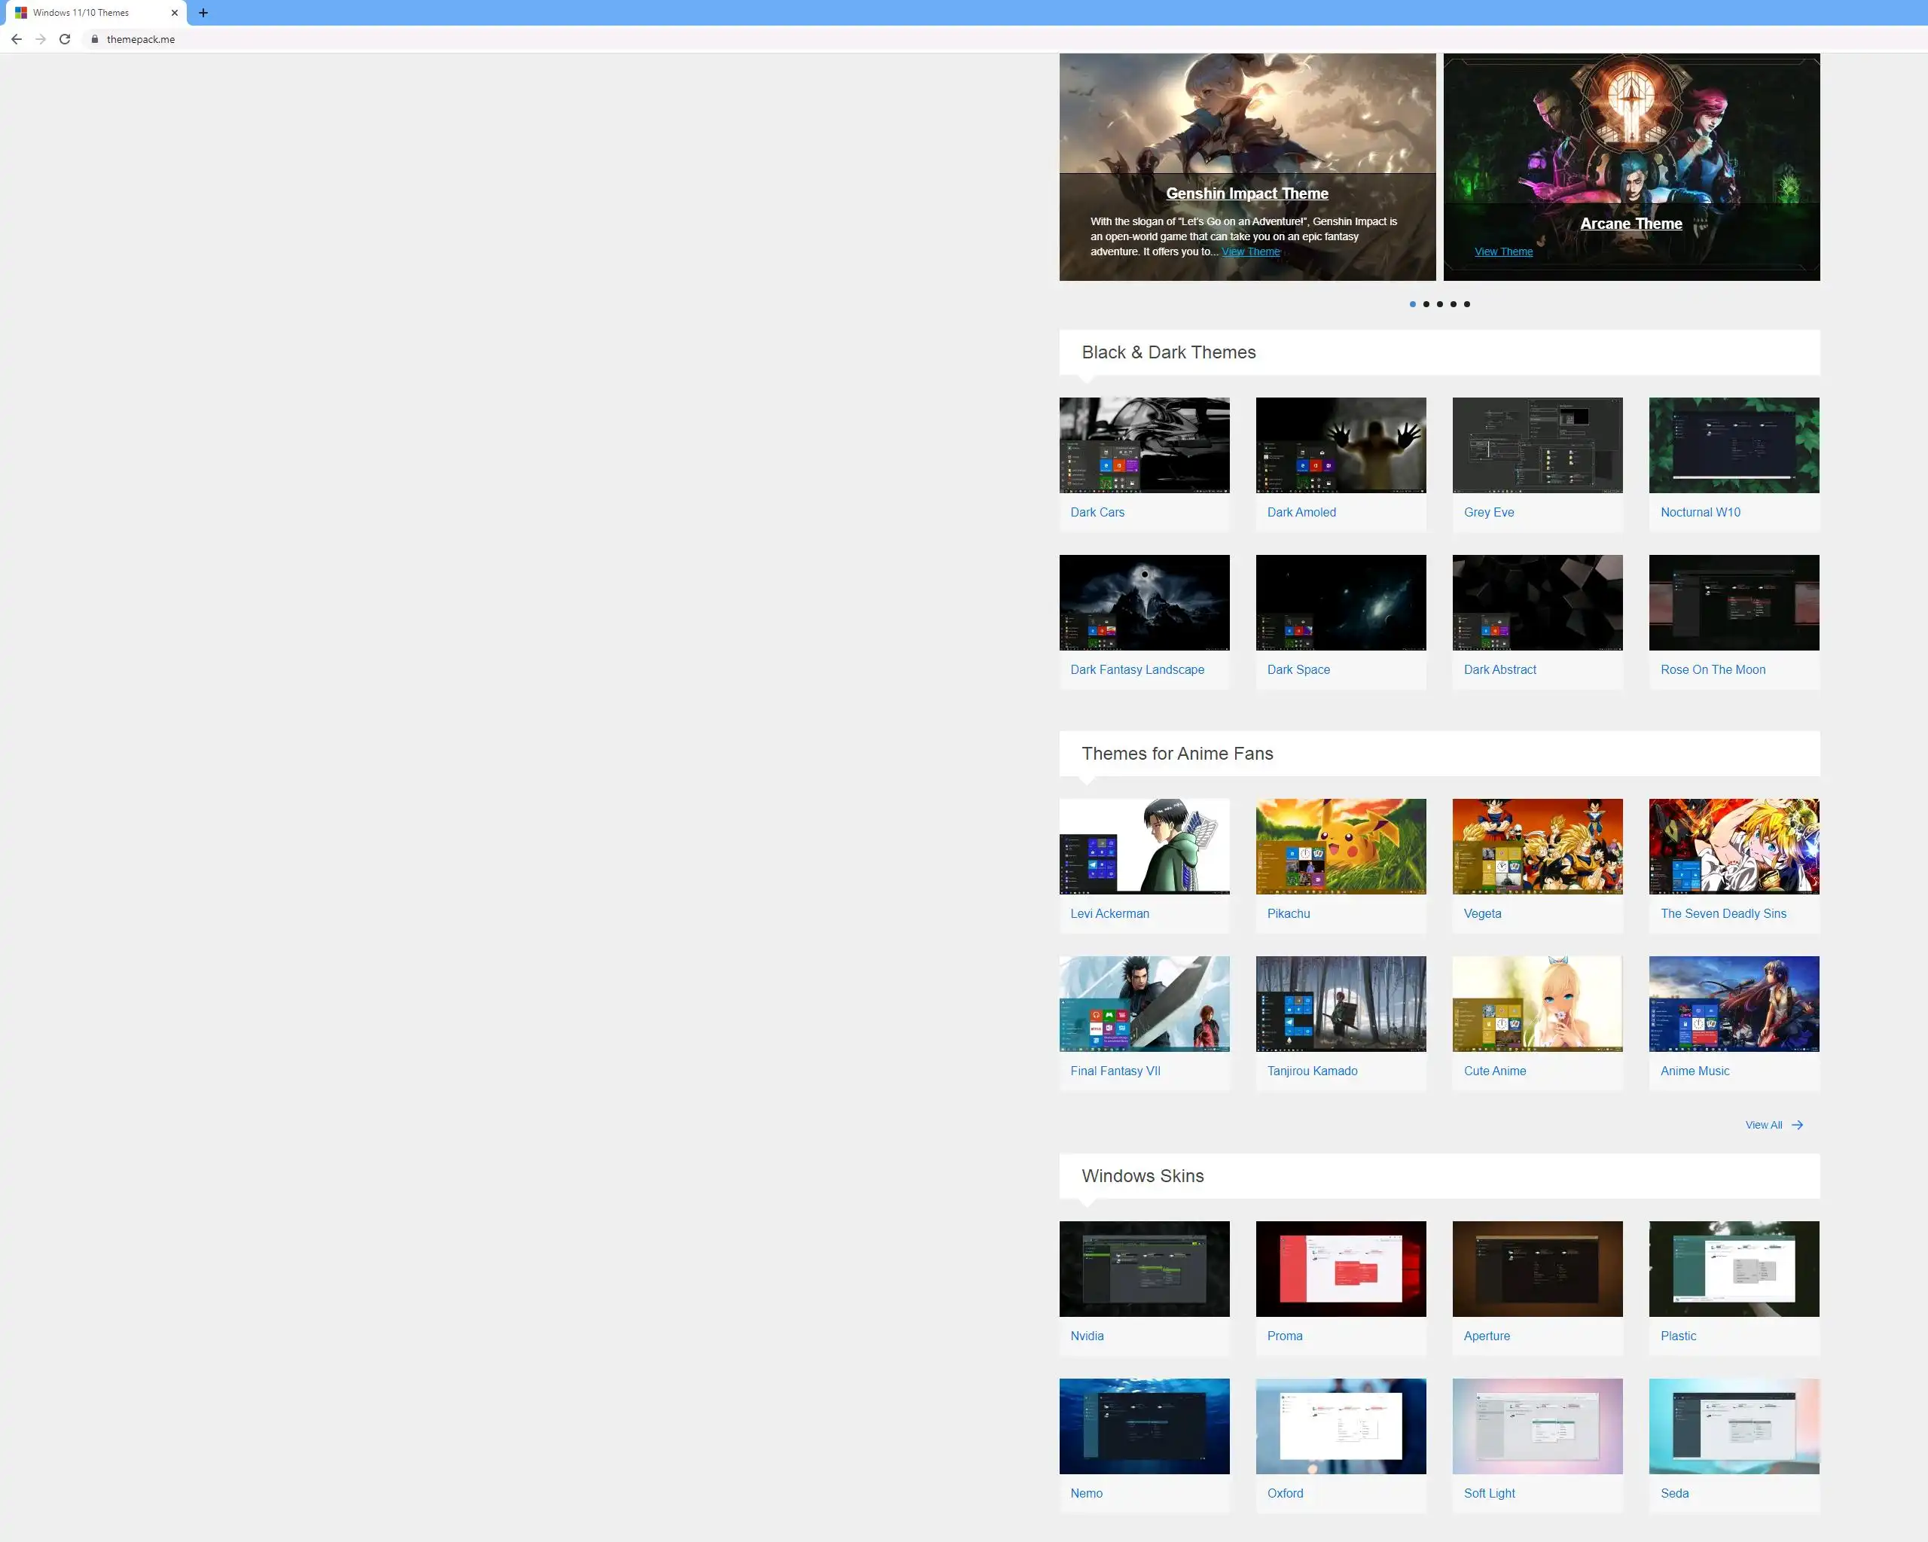Click View All in anime section

pos(1762,1125)
